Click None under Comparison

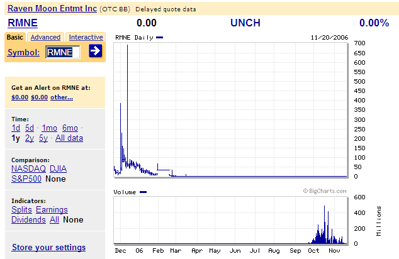55,179
